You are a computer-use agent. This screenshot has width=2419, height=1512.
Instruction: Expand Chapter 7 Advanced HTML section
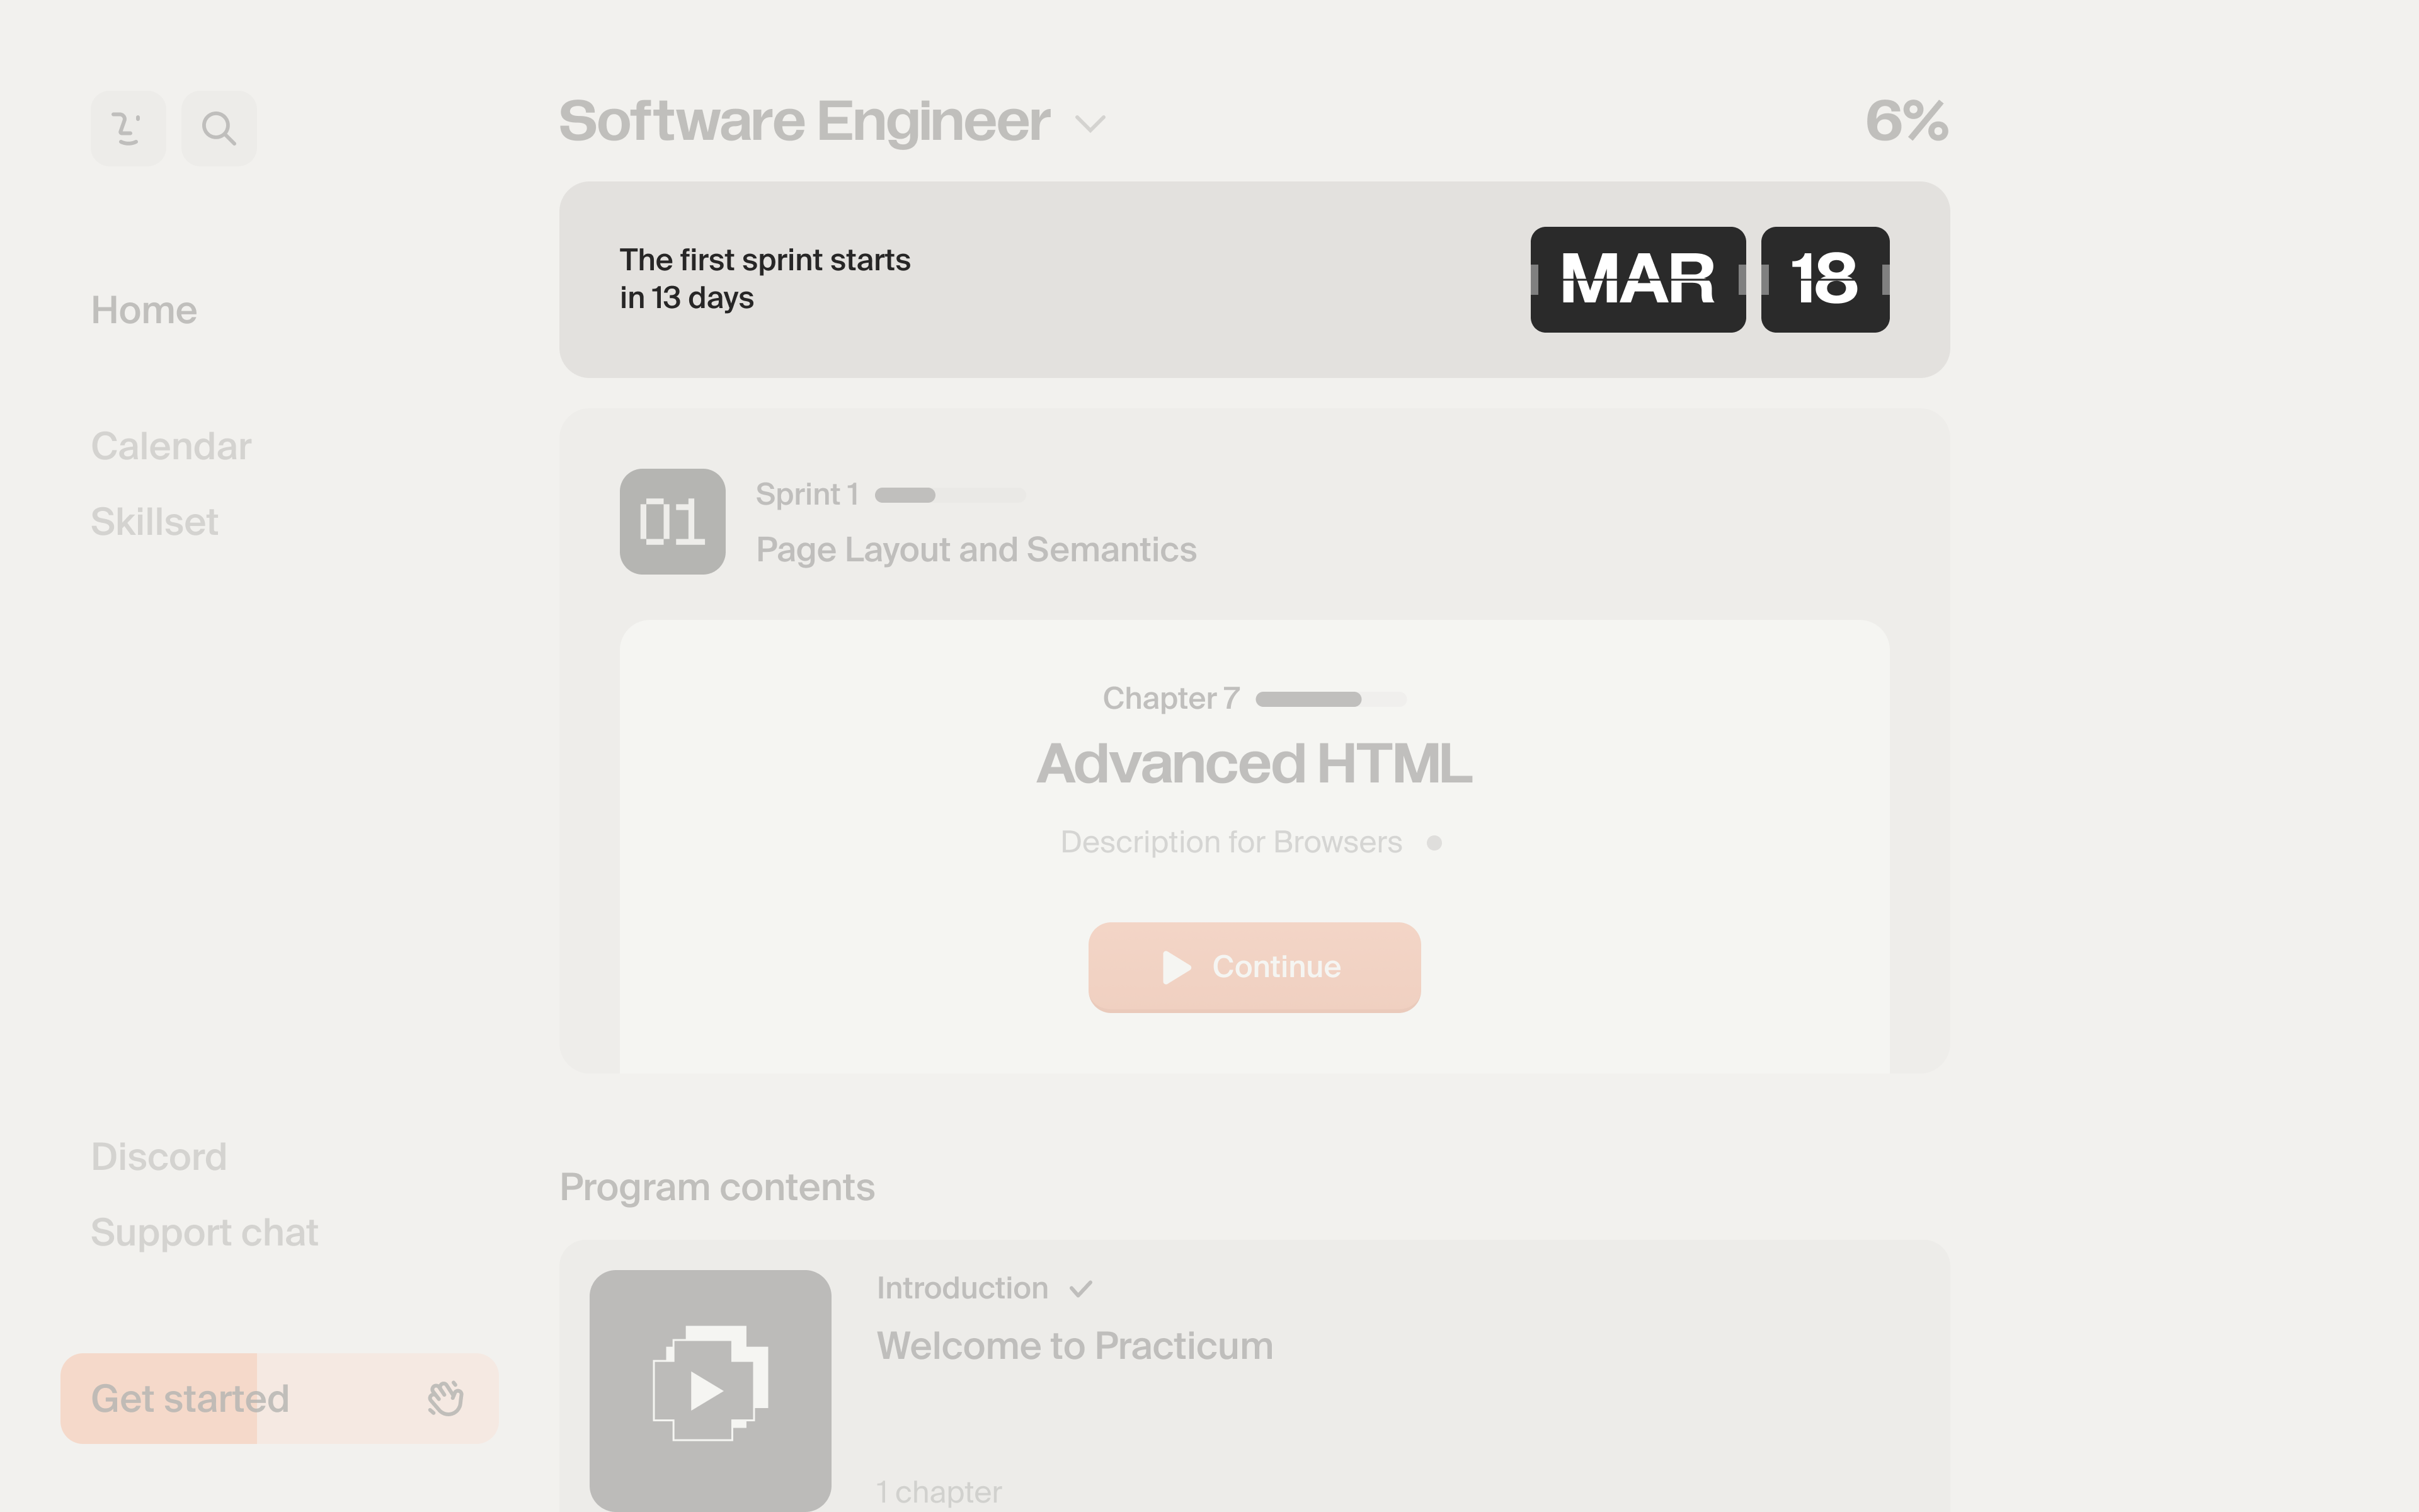(x=1252, y=761)
